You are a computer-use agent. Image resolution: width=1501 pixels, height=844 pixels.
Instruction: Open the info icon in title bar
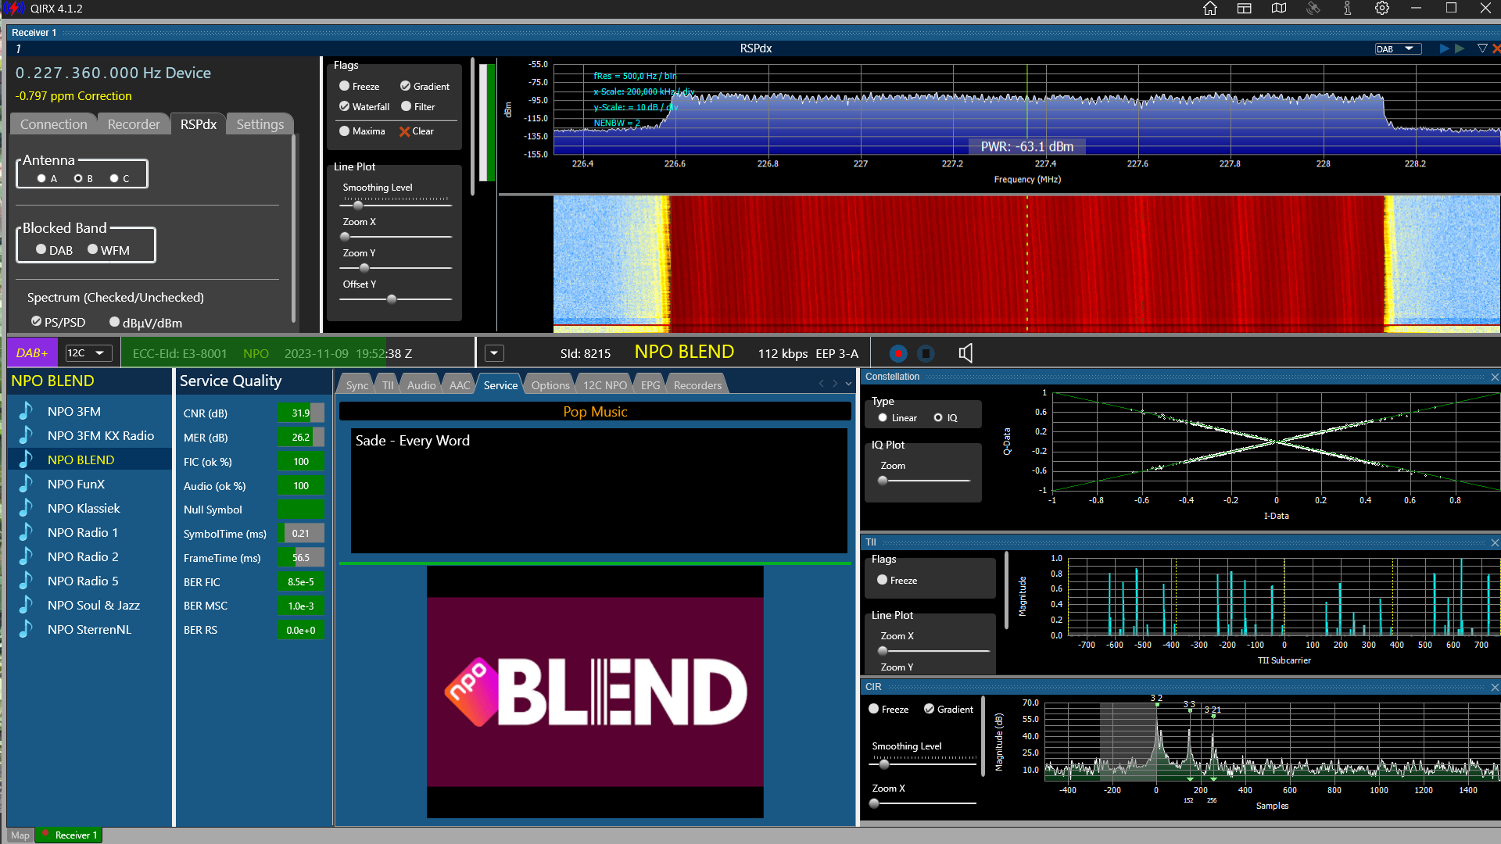tap(1347, 9)
